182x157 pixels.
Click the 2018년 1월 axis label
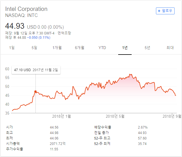coord(62,116)
